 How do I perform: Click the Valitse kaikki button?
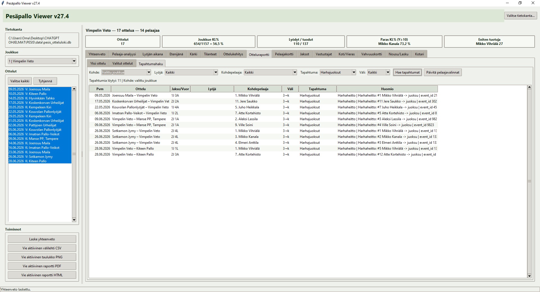[x=20, y=81]
